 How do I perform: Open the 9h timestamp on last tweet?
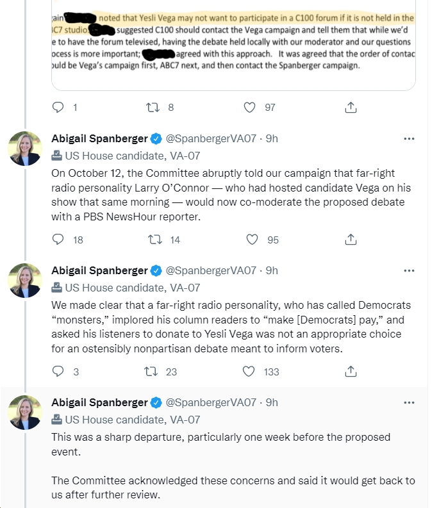tap(272, 402)
